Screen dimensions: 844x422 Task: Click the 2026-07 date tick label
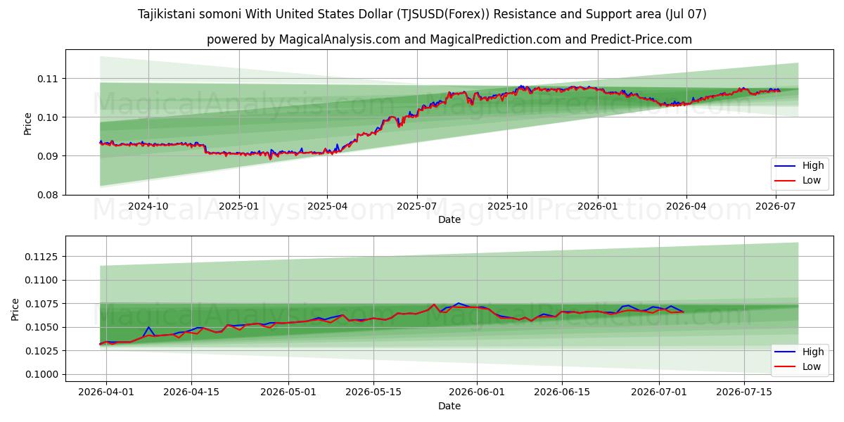(x=776, y=206)
